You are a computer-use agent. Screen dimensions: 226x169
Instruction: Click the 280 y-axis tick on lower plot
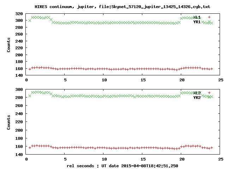(19, 98)
